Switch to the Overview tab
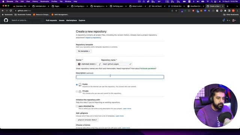The width and height of the screenshot is (240, 135). click(x=21, y=6)
